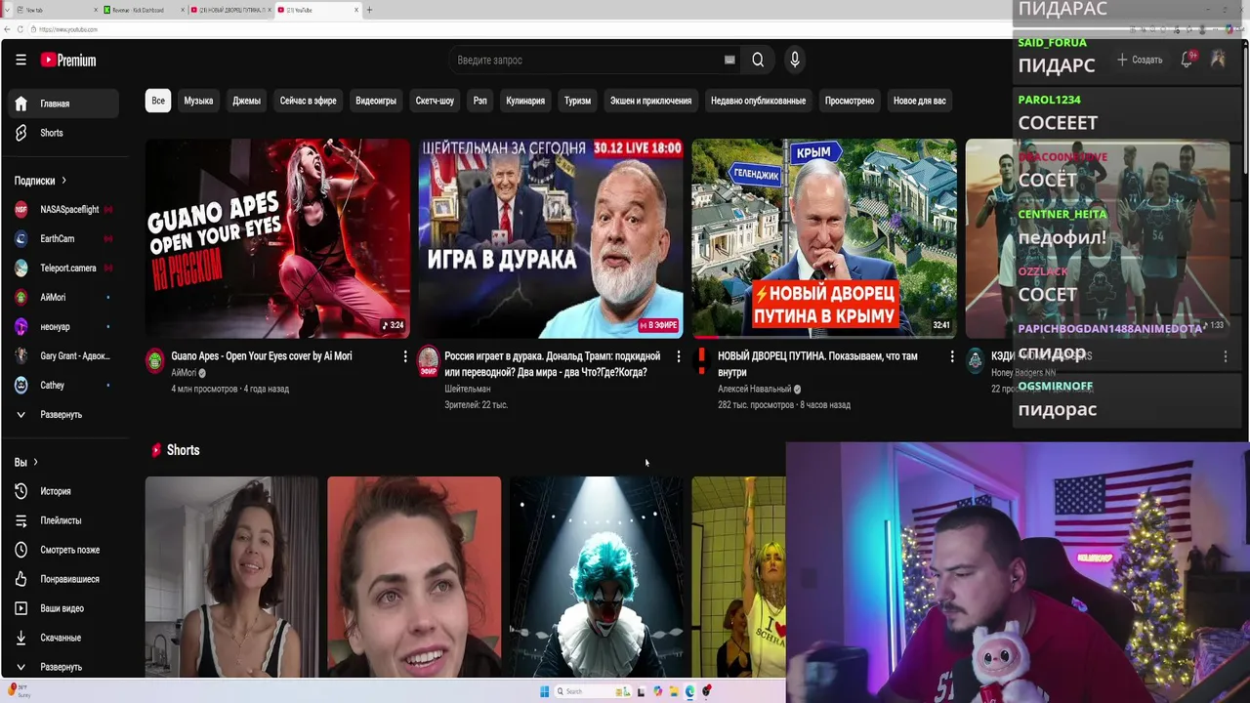Select the Экшен и приключения filter chip
Image resolution: width=1250 pixels, height=703 pixels.
(x=650, y=101)
